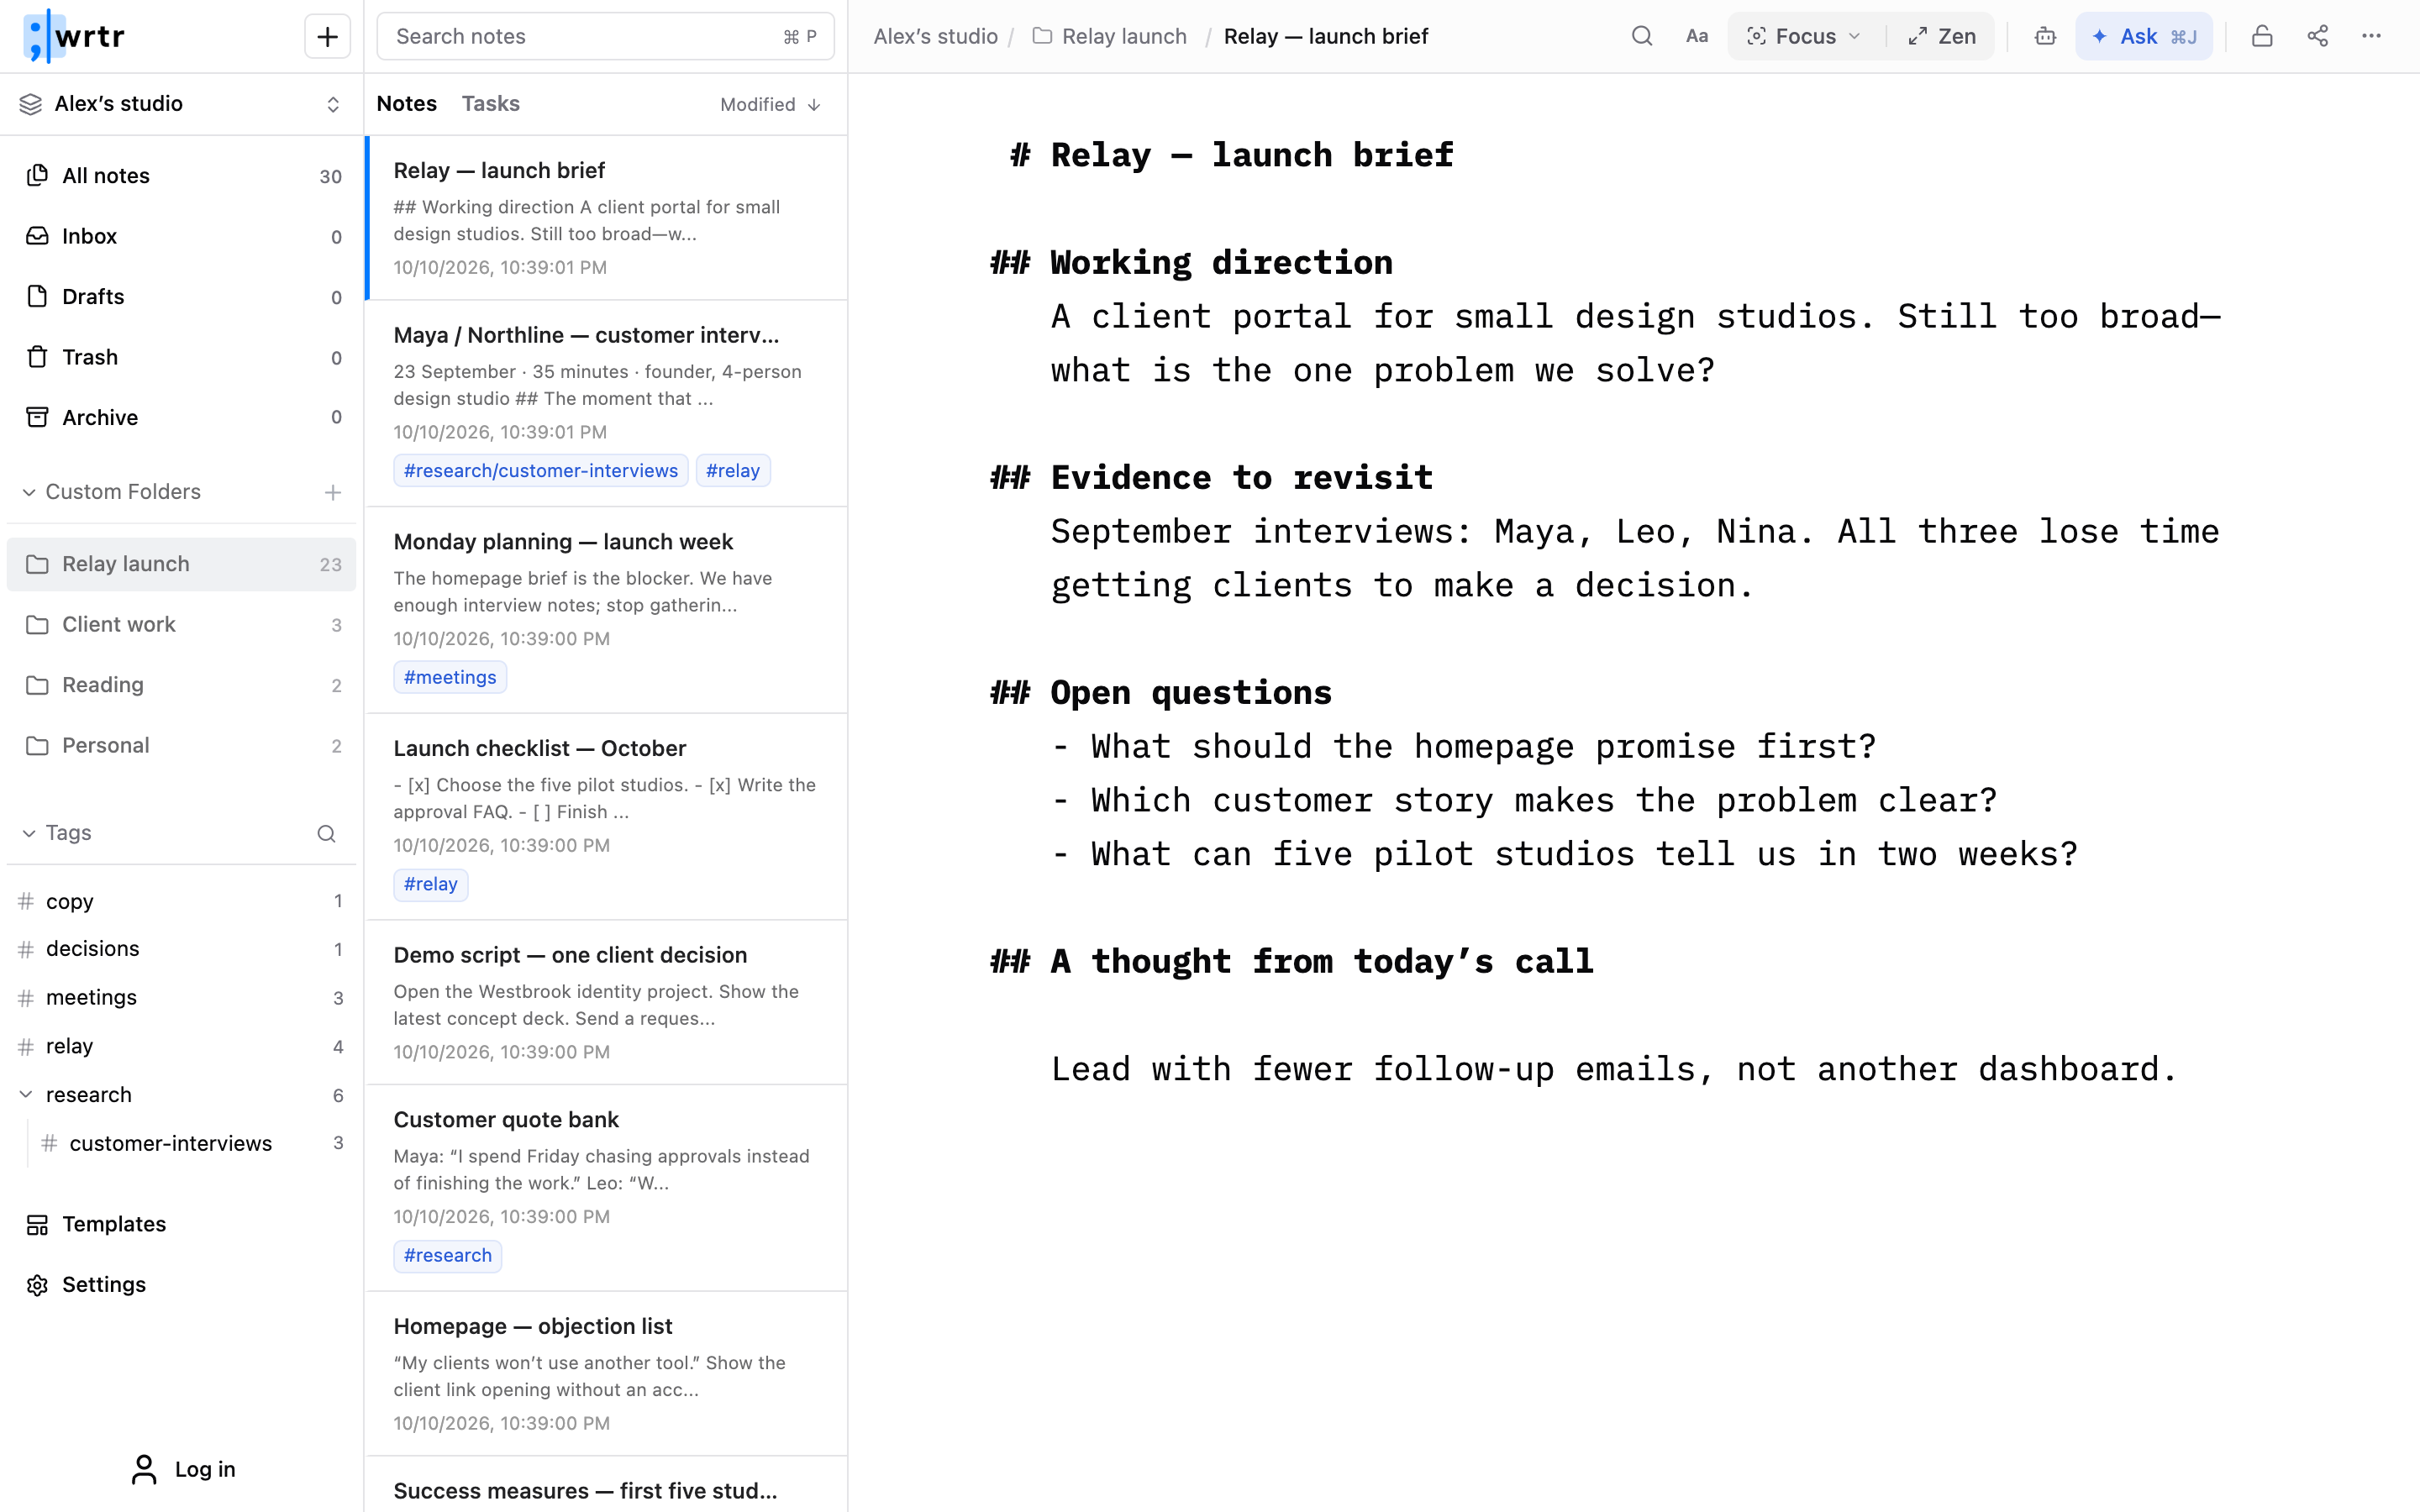2420x1512 pixels.
Task: Click the share icon
Action: (2318, 36)
